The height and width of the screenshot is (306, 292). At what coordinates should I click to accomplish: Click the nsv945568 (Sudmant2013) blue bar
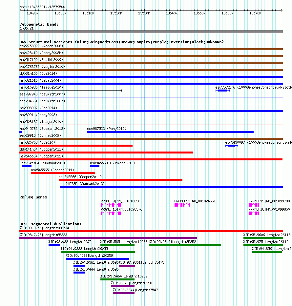[95, 166]
